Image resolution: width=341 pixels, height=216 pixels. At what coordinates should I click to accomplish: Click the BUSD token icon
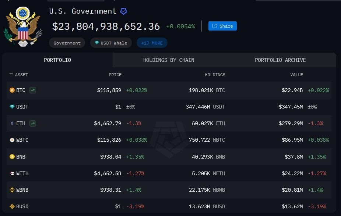(x=12, y=206)
